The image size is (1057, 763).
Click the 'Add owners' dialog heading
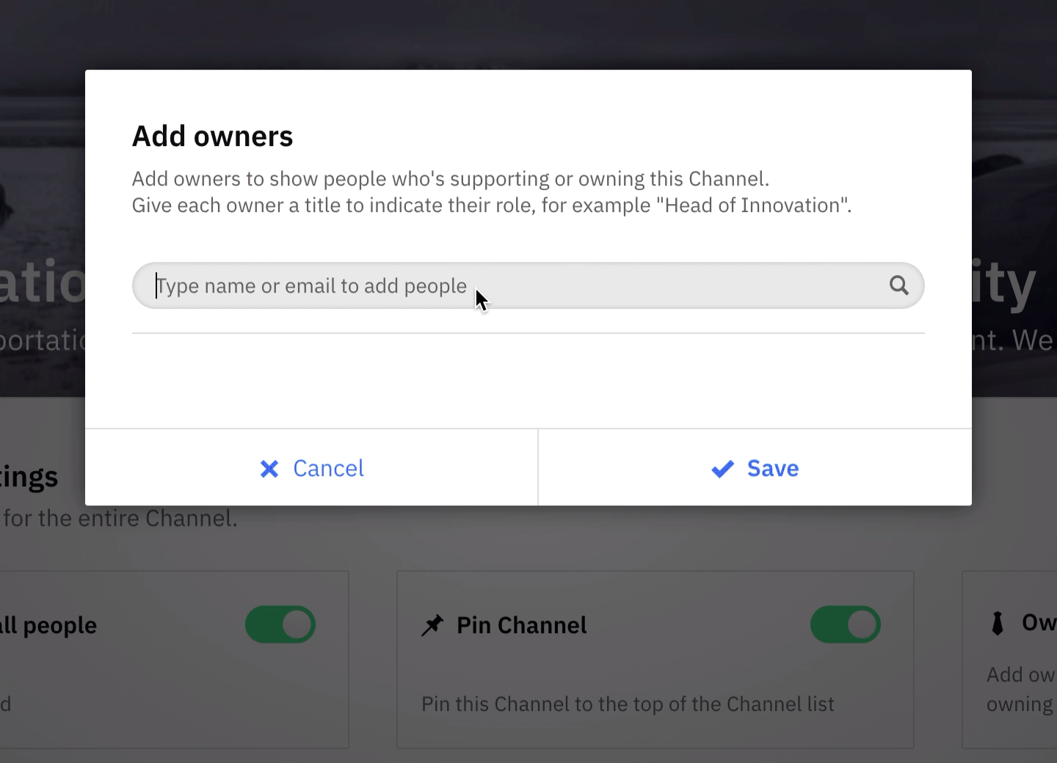click(212, 136)
